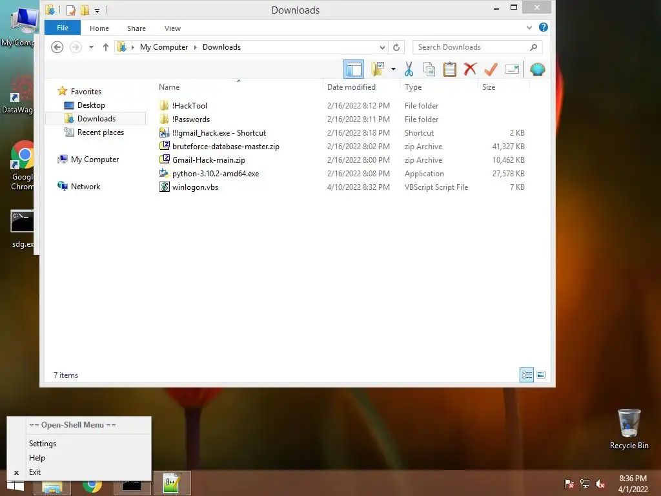This screenshot has width=661, height=496.
Task: Expand the My Computer breadcrumb arrow
Action: tap(195, 47)
